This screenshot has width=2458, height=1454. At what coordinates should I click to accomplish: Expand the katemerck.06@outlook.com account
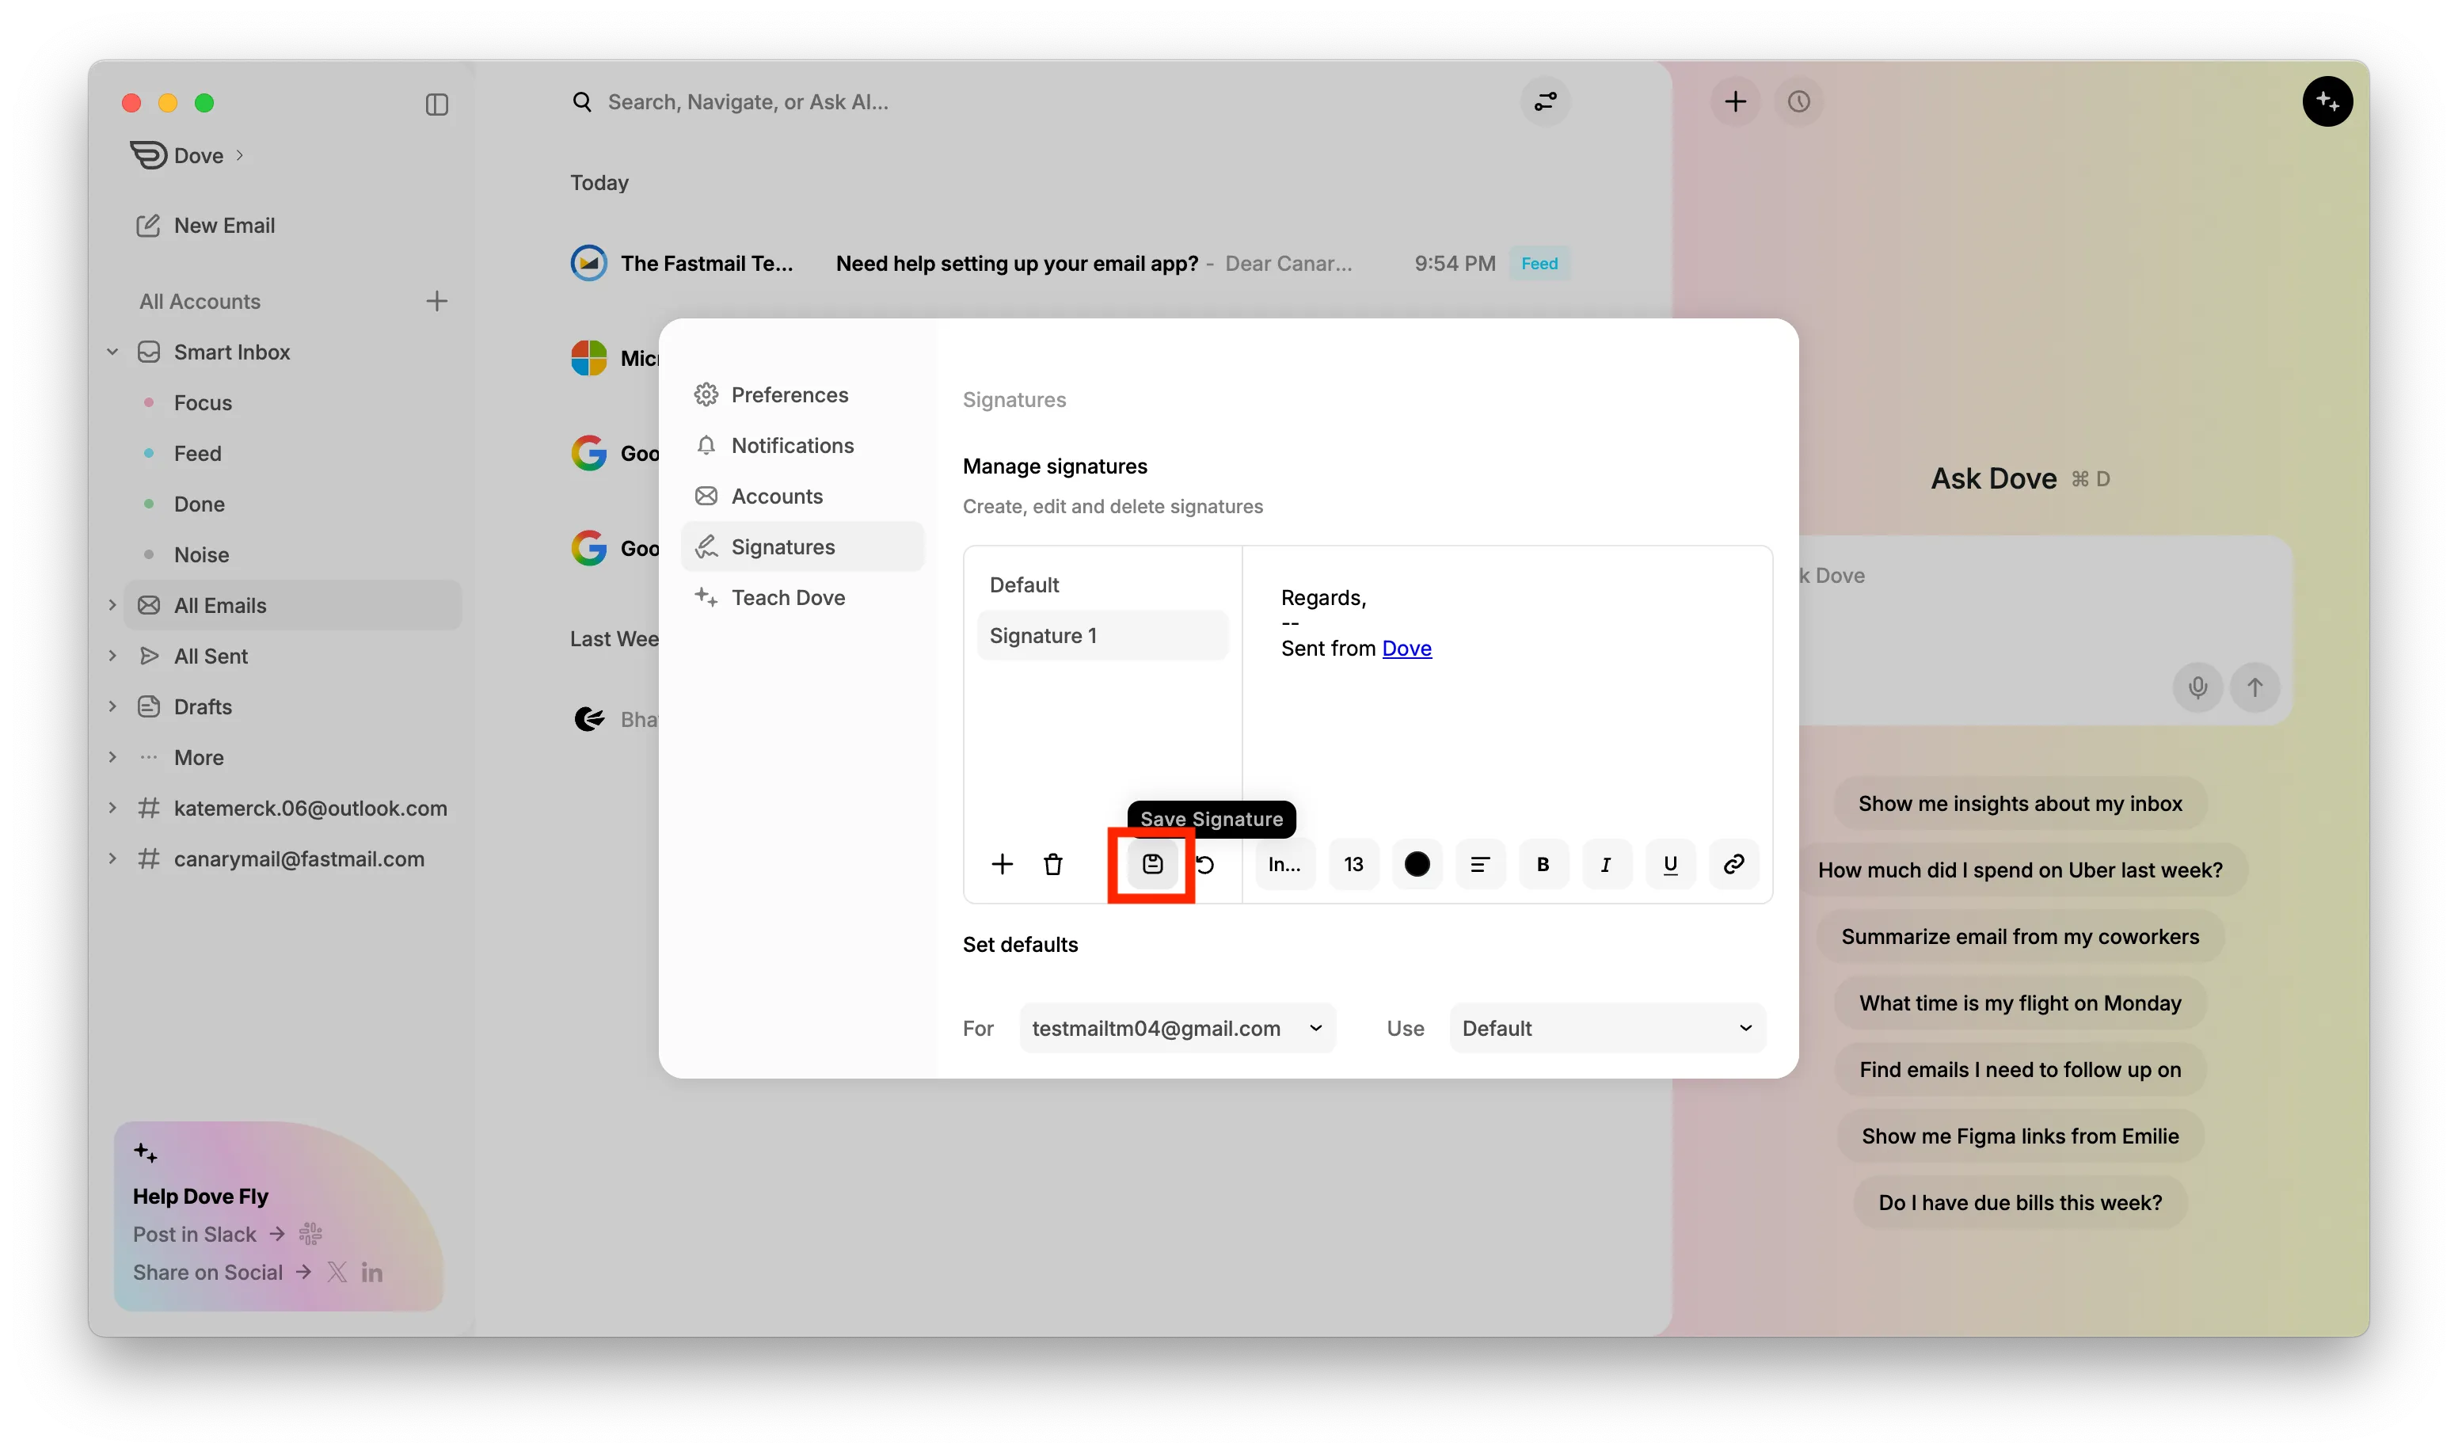tap(112, 809)
